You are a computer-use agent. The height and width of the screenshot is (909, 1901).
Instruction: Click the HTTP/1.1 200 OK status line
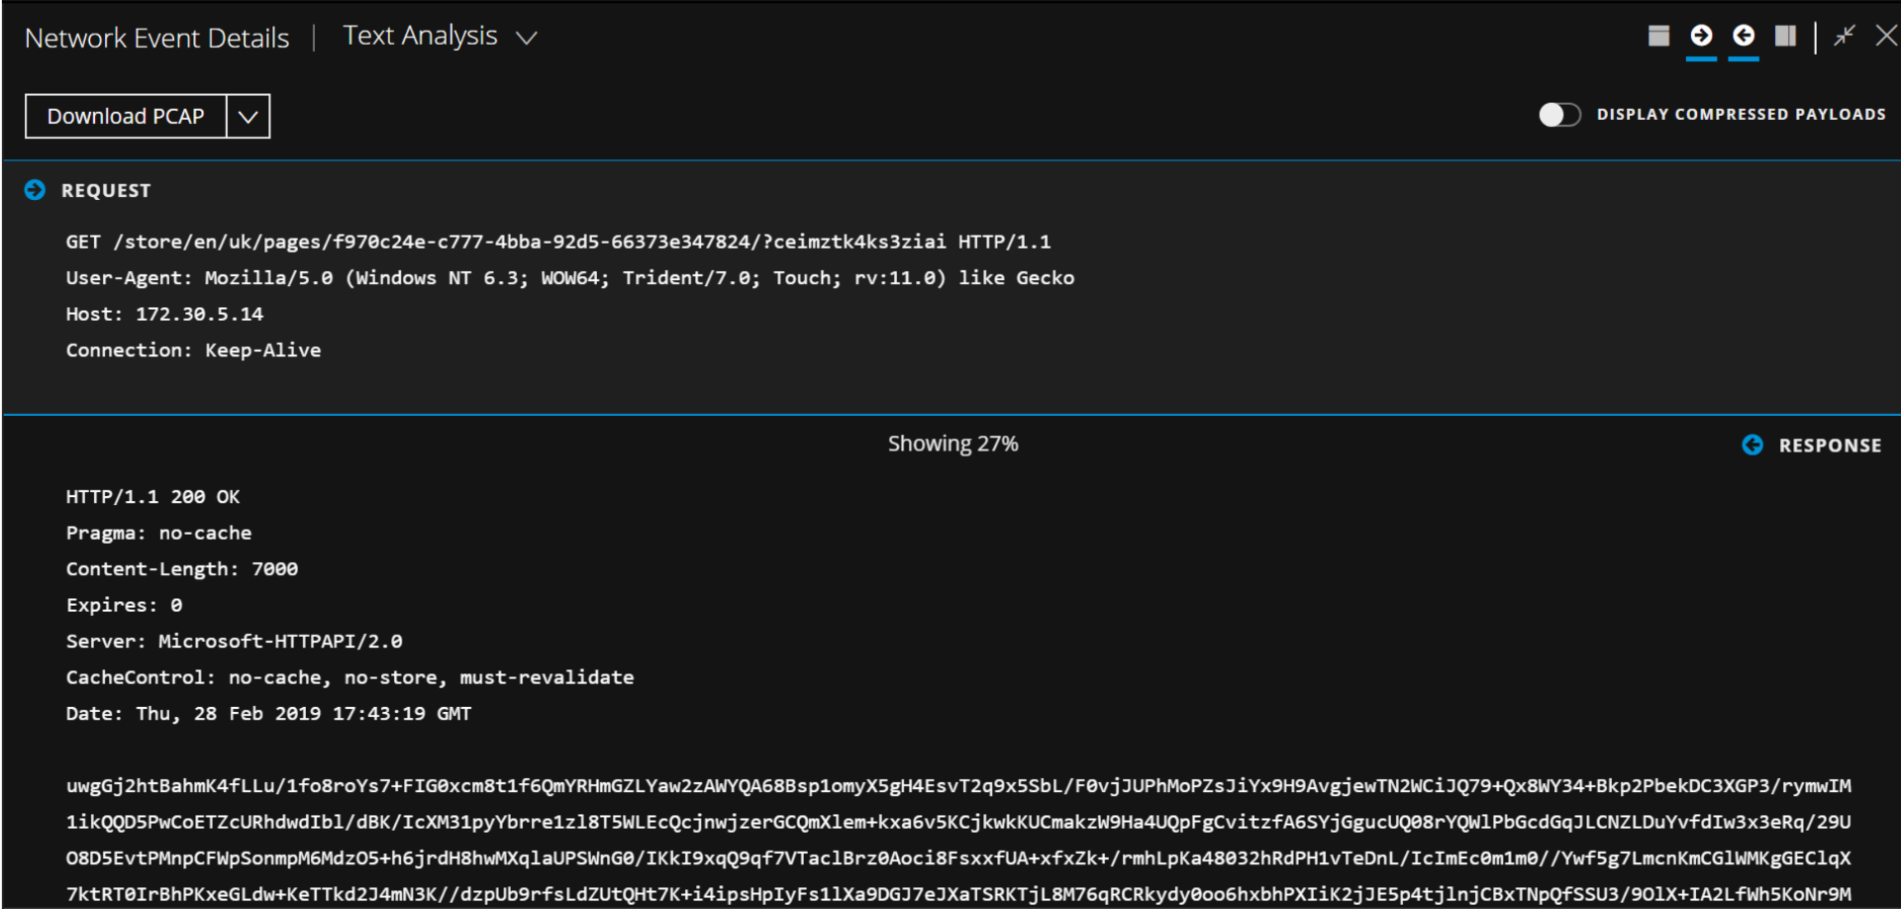152,497
